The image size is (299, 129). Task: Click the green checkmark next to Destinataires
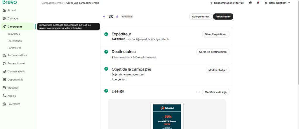tap(106, 52)
